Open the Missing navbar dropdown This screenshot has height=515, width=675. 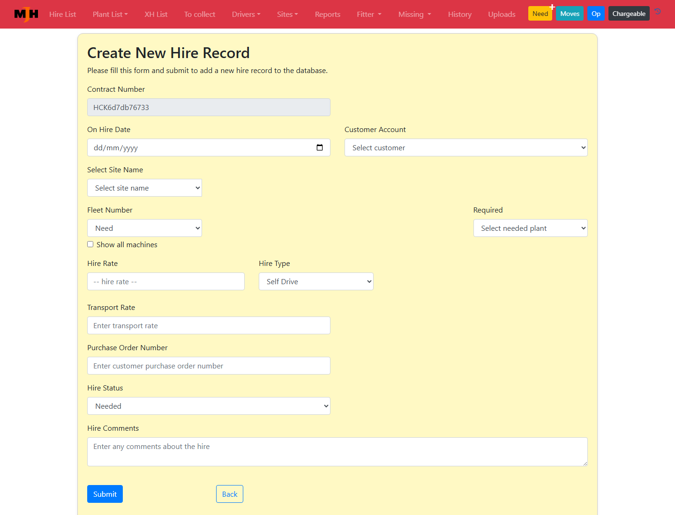pos(414,15)
